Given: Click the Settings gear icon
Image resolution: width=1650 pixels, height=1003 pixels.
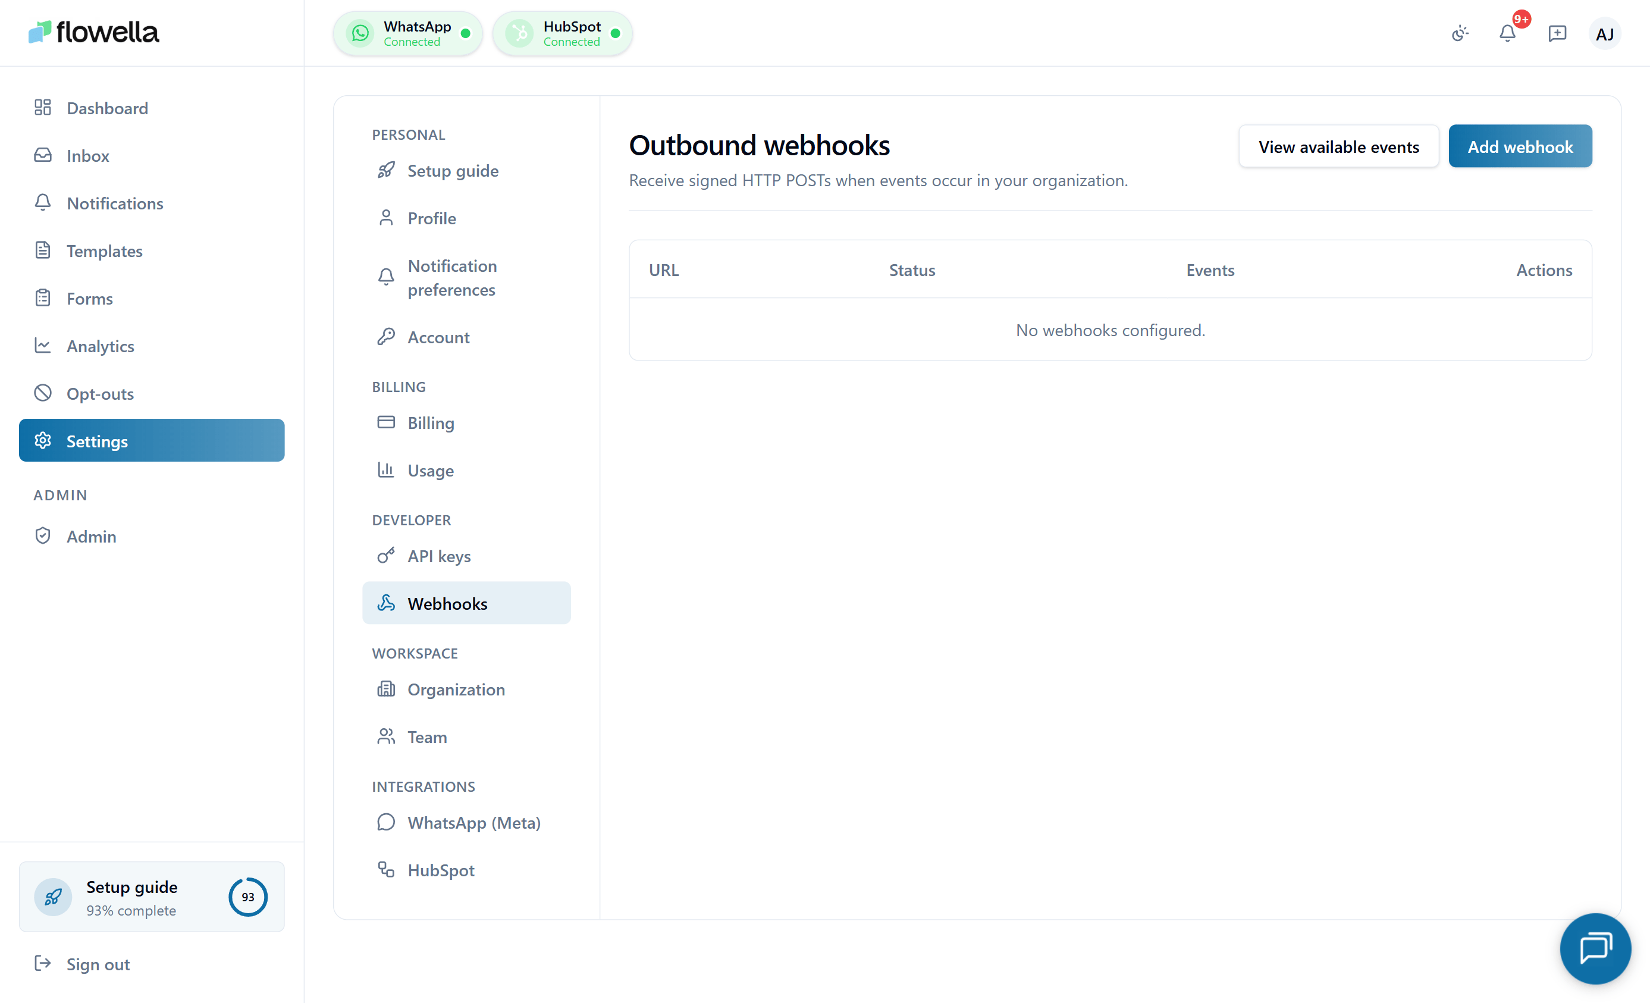Looking at the screenshot, I should (43, 441).
